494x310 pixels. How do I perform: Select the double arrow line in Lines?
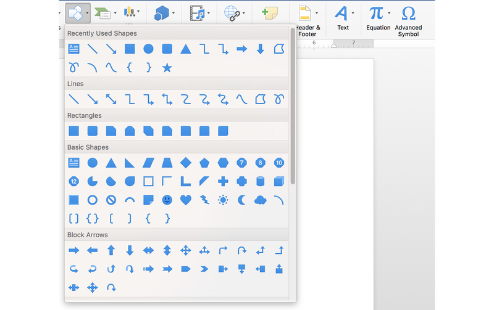[111, 99]
